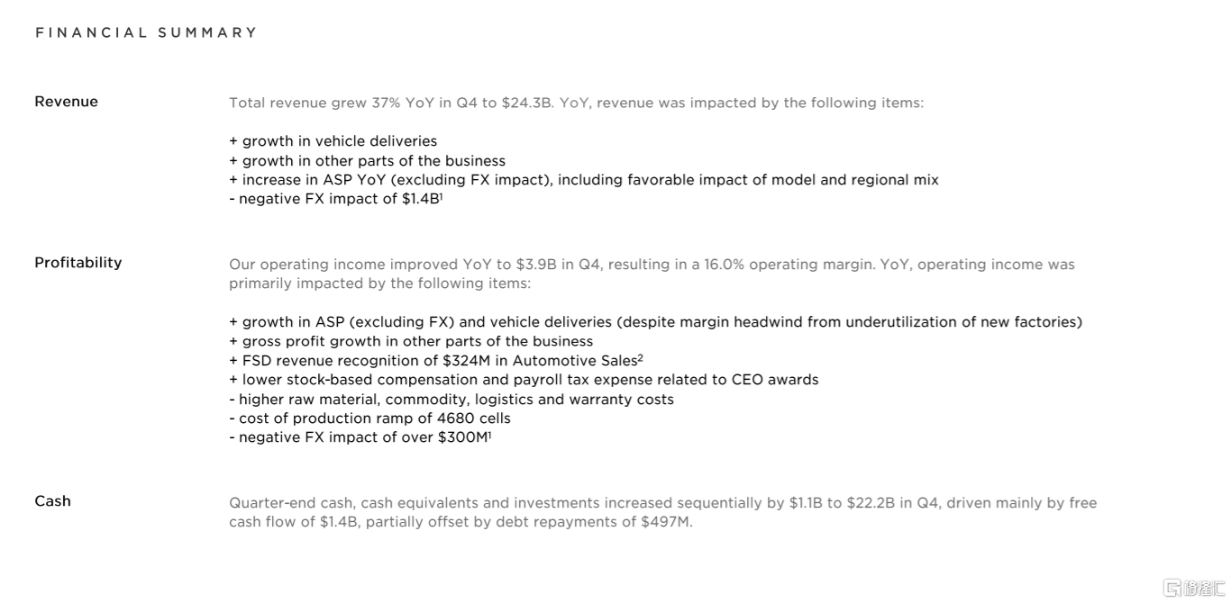Click the gross profit growth line
The height and width of the screenshot is (603, 1231).
click(411, 341)
